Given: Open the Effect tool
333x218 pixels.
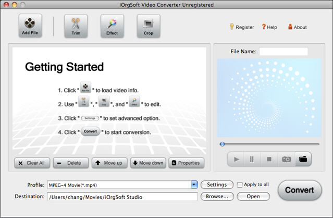Looking at the screenshot, I should coord(112,26).
